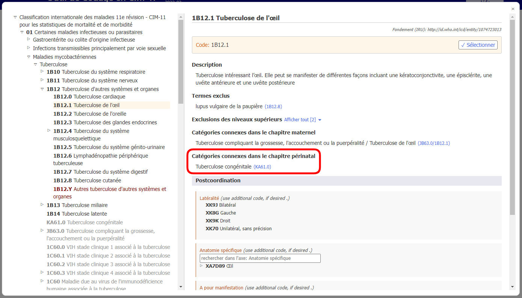This screenshot has width=522, height=298.
Task: Expand JB63.0 tuberculose compliquant la grossesse arrow
Action: click(42, 230)
